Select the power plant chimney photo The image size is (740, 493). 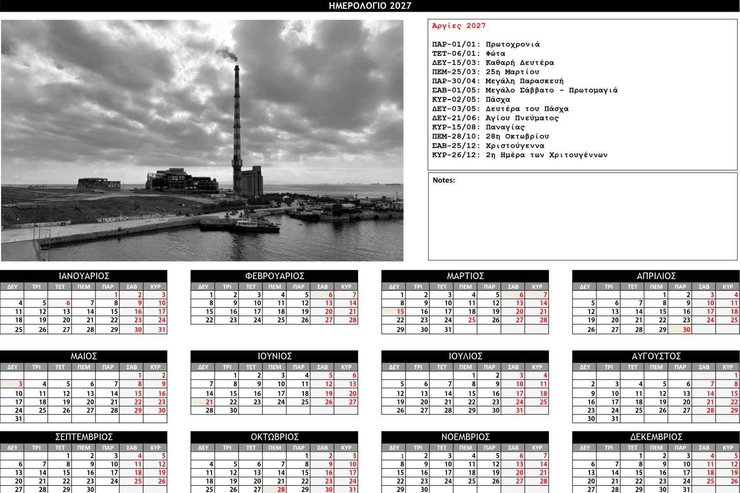pos(202,141)
